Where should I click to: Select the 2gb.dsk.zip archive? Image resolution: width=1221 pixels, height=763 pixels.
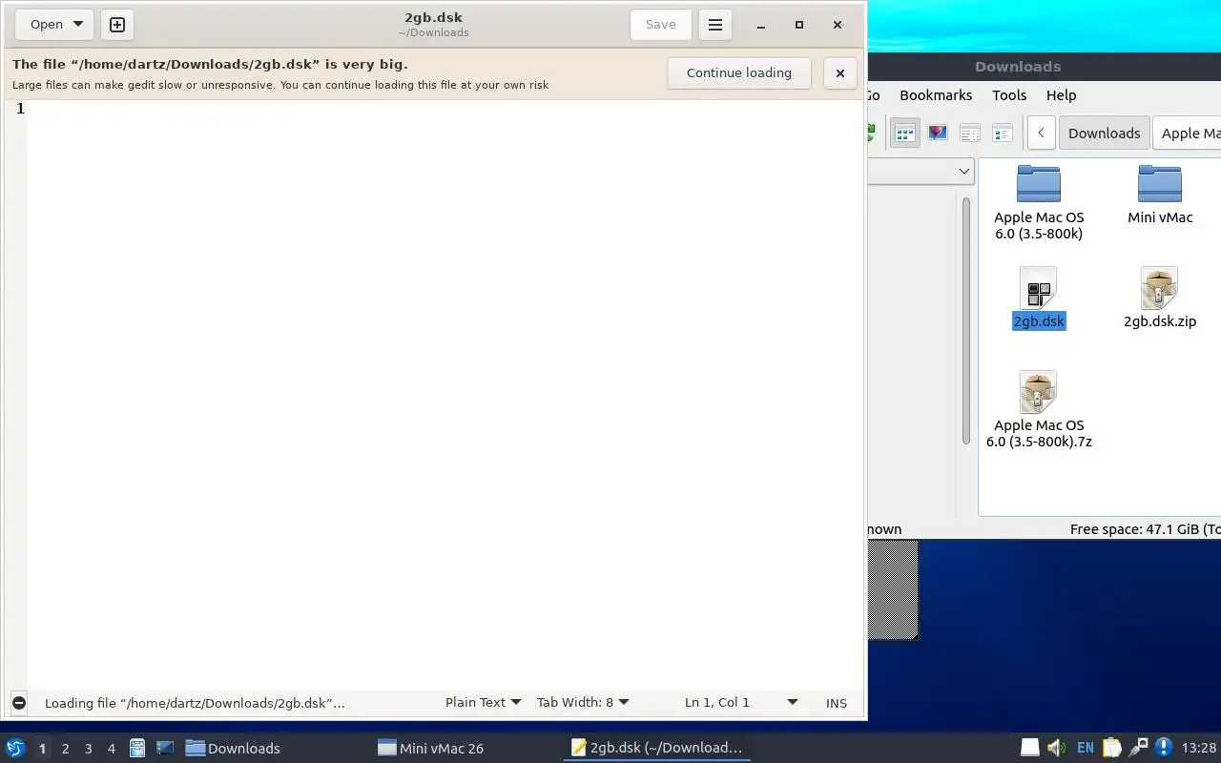[1160, 298]
